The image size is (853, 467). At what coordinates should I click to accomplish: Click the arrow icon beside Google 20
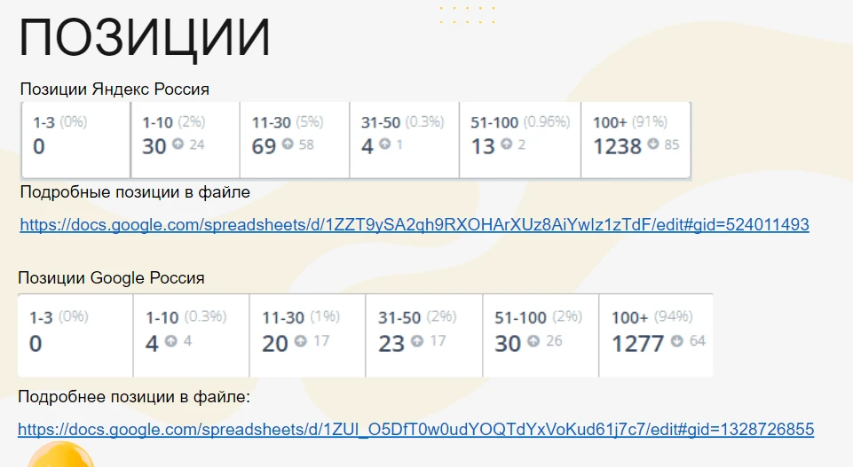coord(300,341)
